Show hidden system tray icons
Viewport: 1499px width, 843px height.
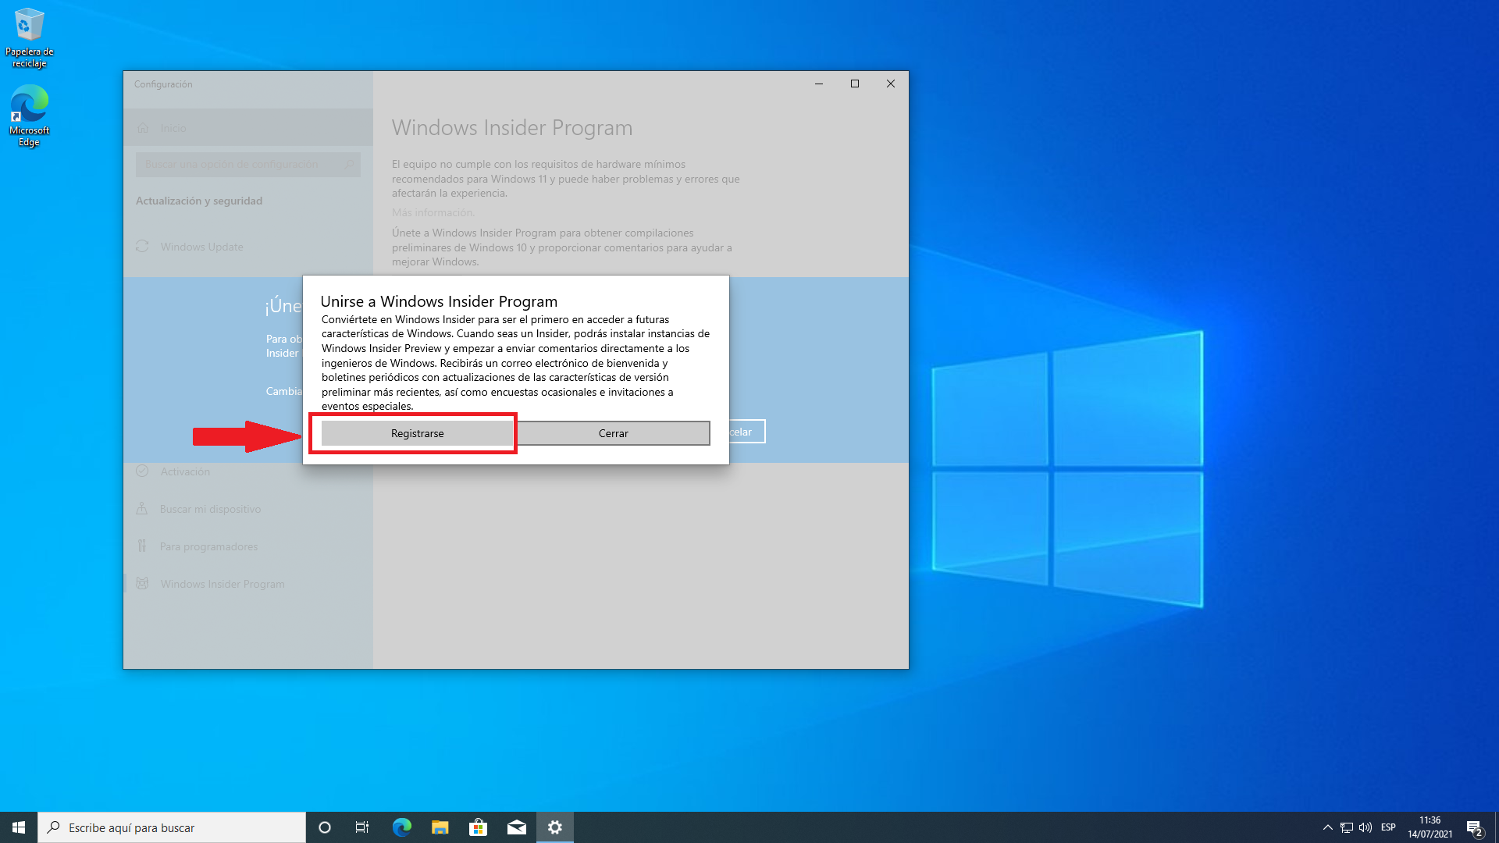[x=1327, y=827]
